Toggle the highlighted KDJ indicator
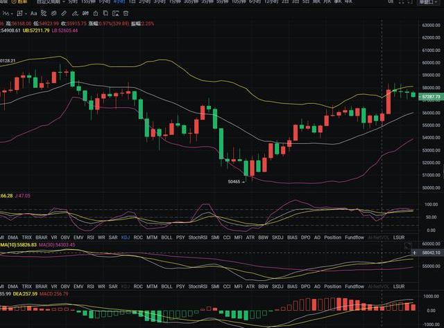This screenshot has width=444, height=328. coord(126,237)
